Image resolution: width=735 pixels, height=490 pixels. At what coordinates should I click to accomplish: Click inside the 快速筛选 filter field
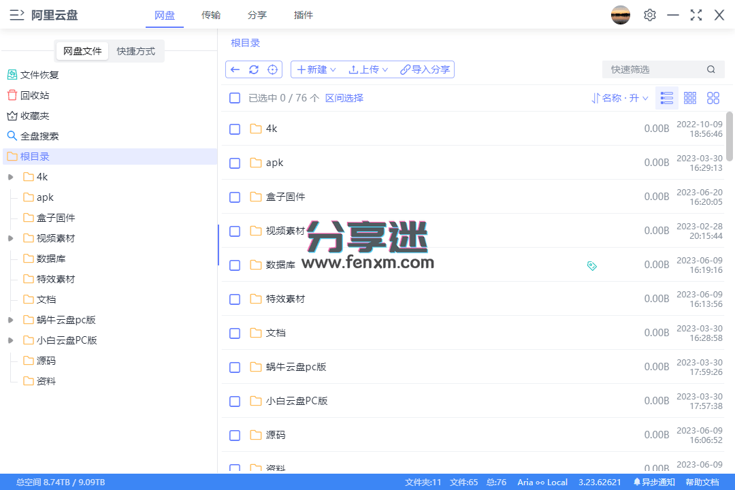point(653,69)
